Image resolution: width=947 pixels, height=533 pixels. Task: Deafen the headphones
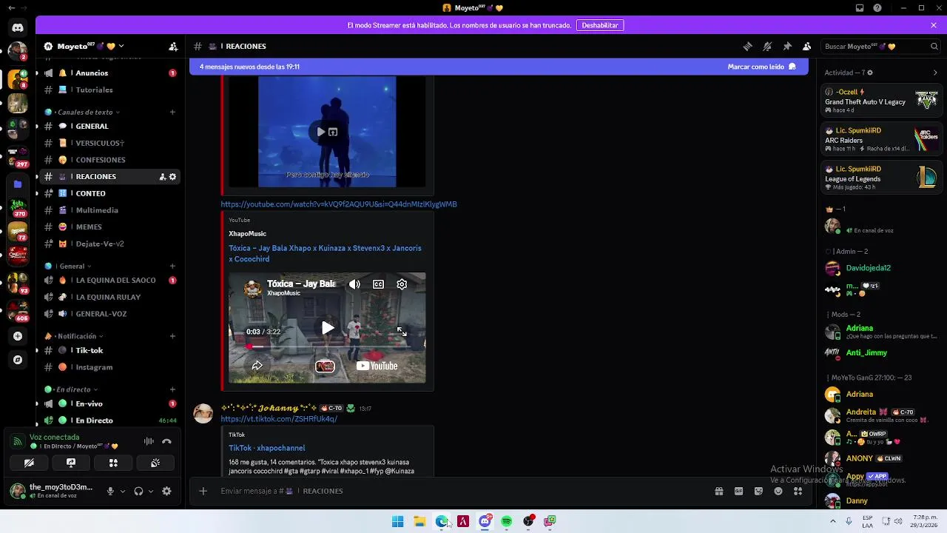point(138,491)
